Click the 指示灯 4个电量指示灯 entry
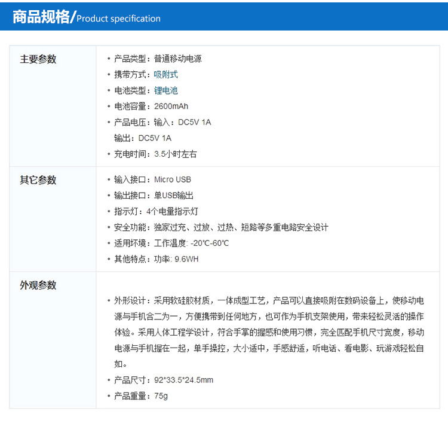 [156, 211]
